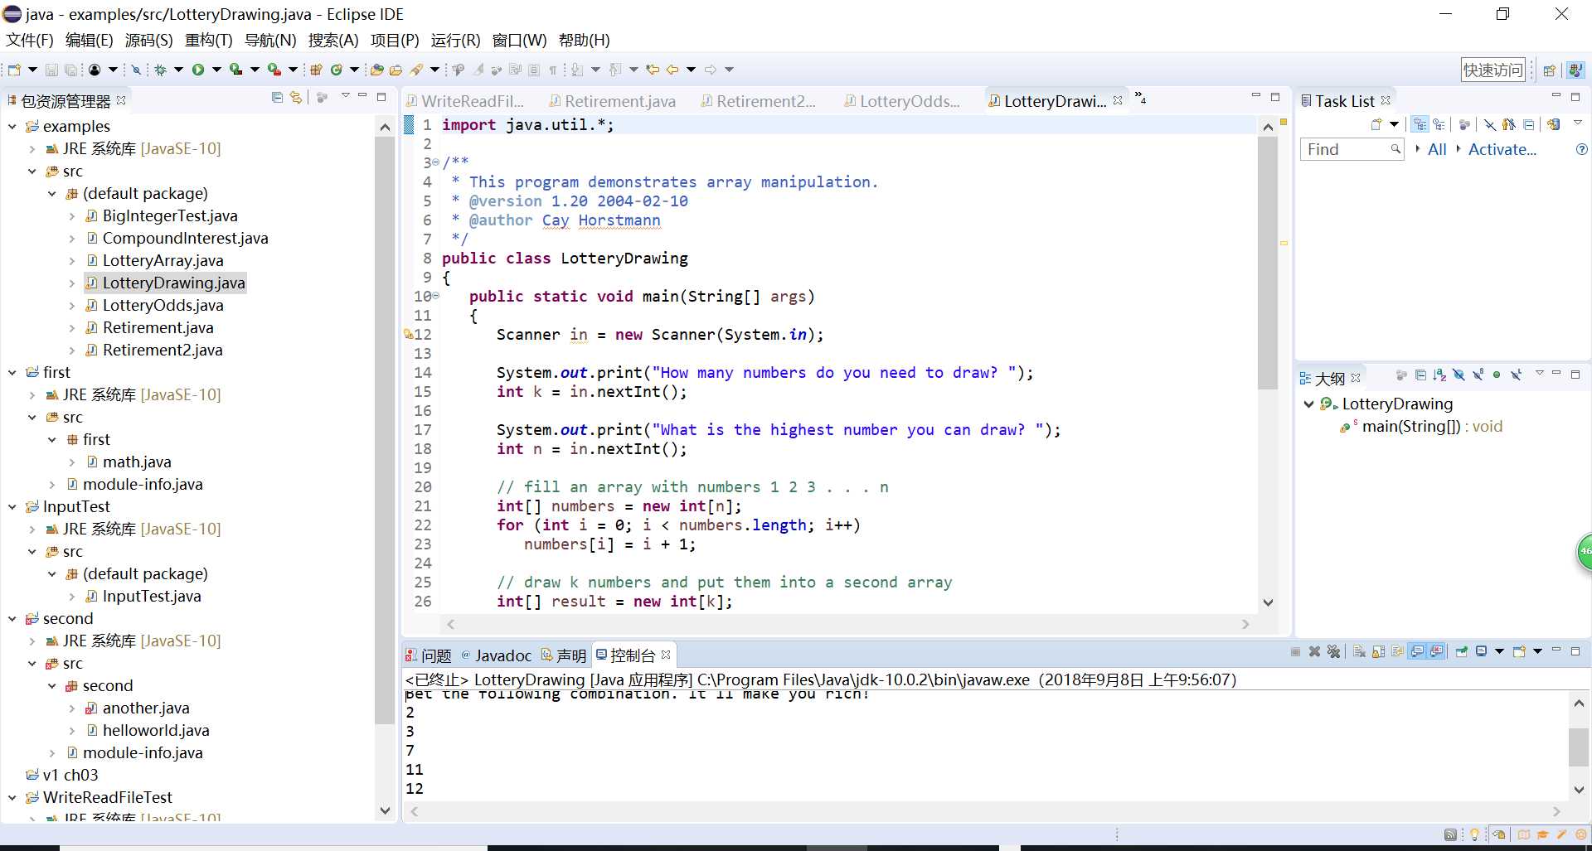Open the 源码(S) menu
The width and height of the screenshot is (1592, 851).
149,41
